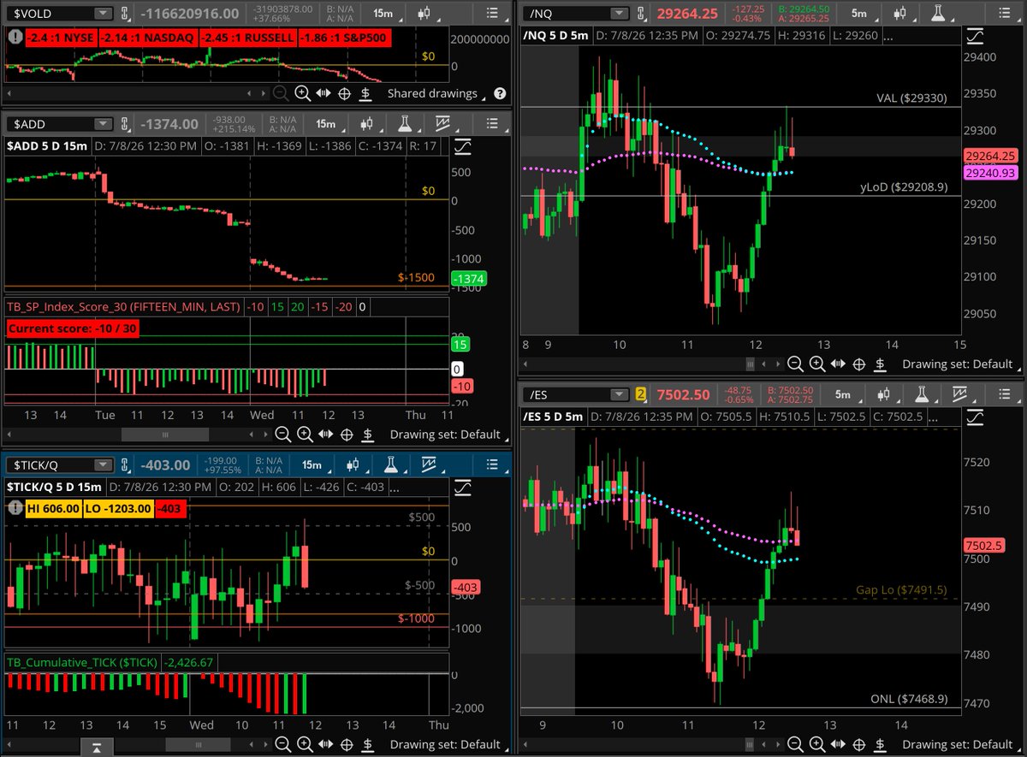The height and width of the screenshot is (757, 1027).
Task: Click dollar-sign price icon in /NQ footer
Action: pos(880,364)
